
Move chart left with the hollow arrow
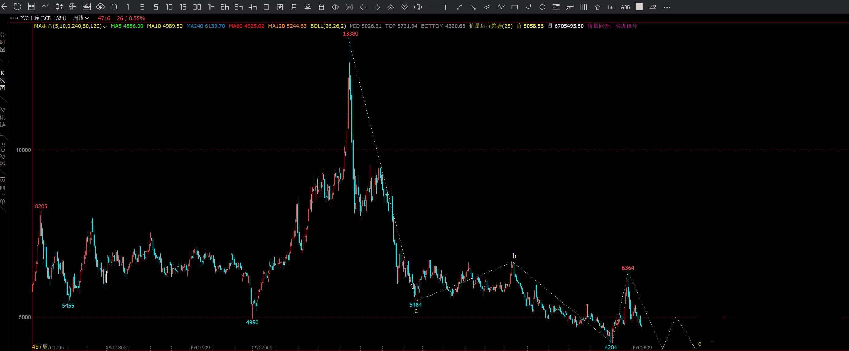[363, 7]
